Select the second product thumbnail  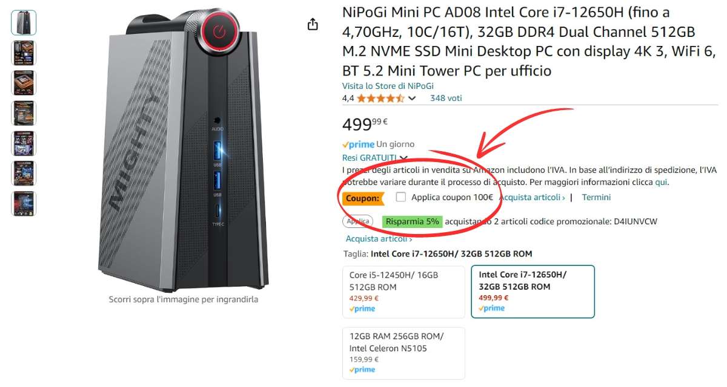click(24, 53)
